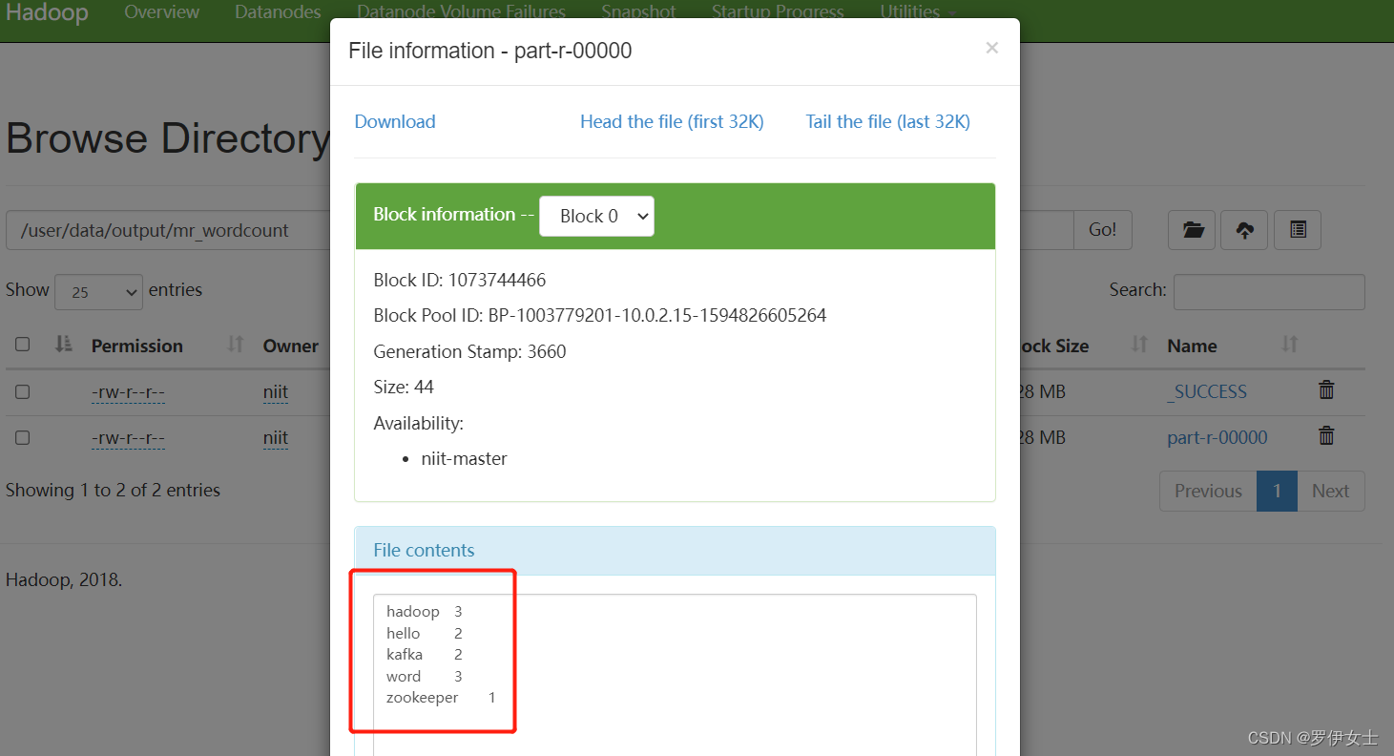Open the Show entries count dropdown
The height and width of the screenshot is (756, 1394).
[98, 291]
